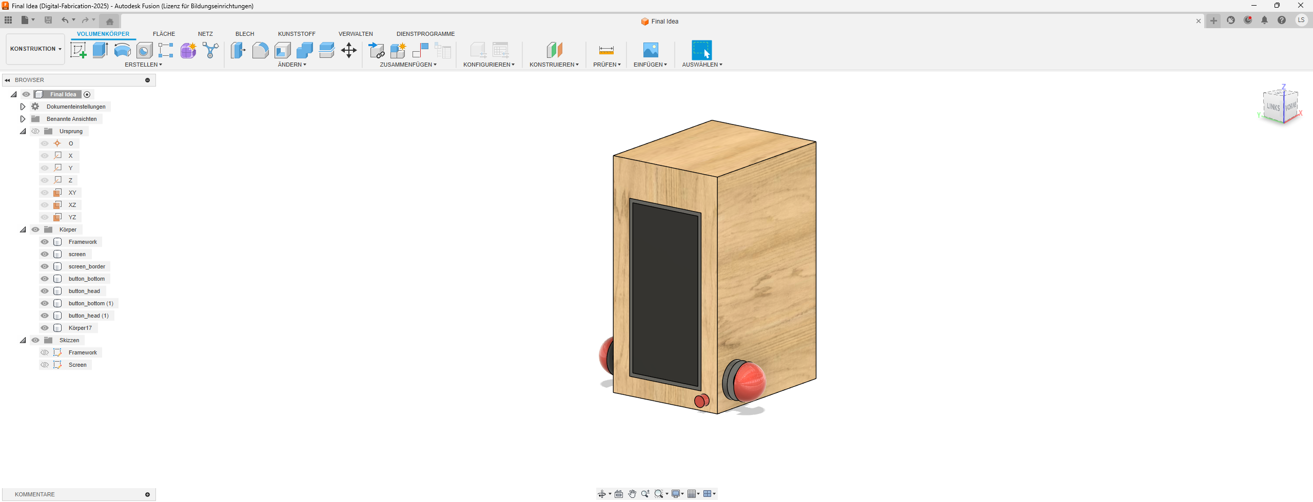The height and width of the screenshot is (502, 1313).
Task: Toggle visibility of the Framework sketch
Action: coord(45,352)
